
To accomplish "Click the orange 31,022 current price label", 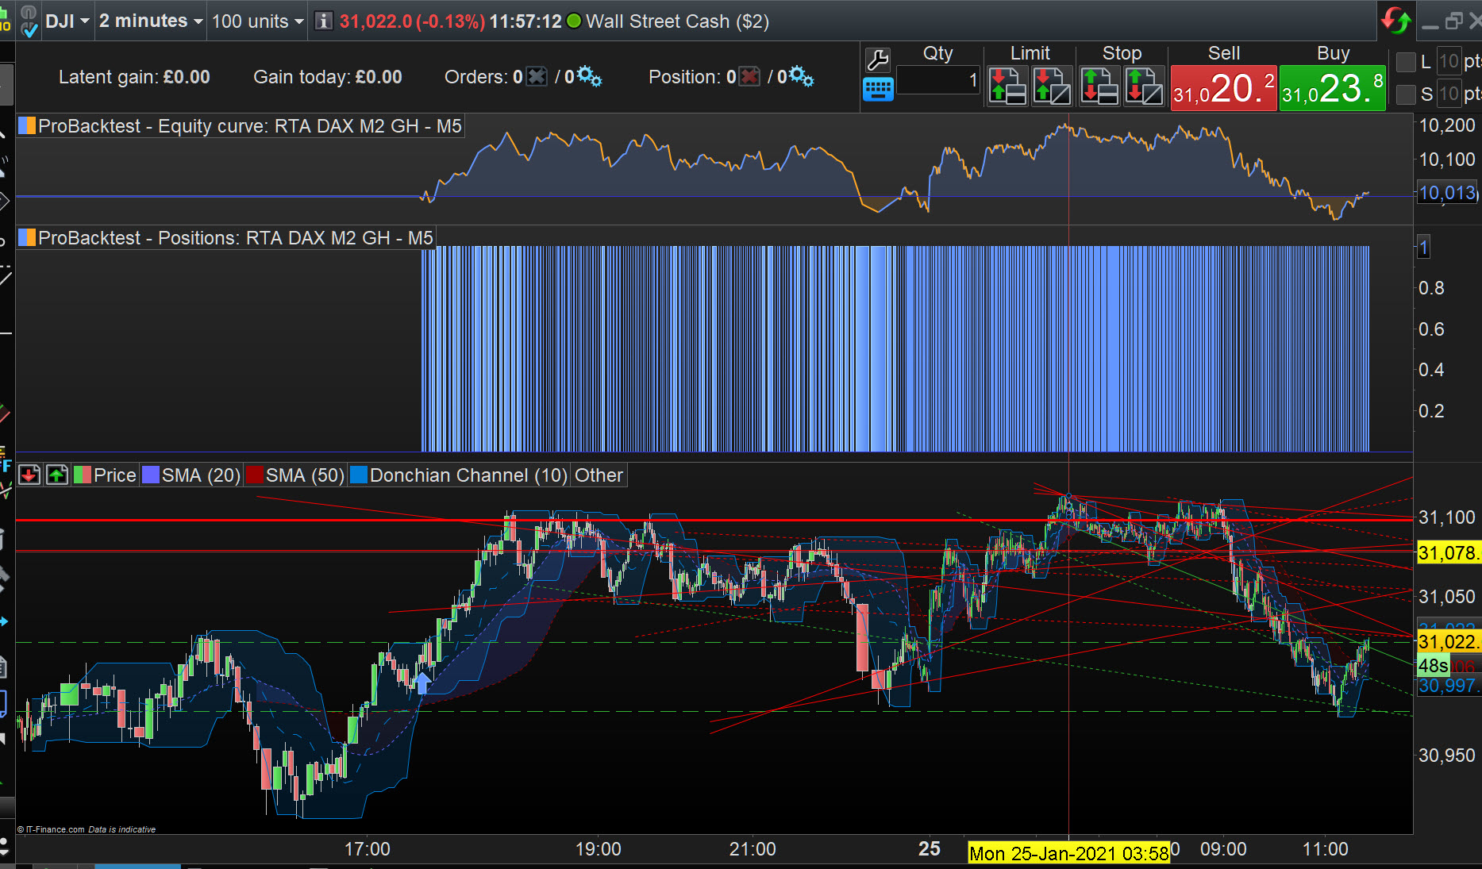I will point(1449,641).
